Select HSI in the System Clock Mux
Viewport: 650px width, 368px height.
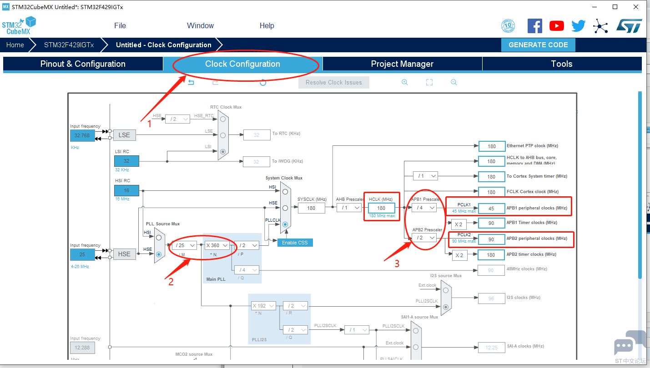pyautogui.click(x=285, y=191)
